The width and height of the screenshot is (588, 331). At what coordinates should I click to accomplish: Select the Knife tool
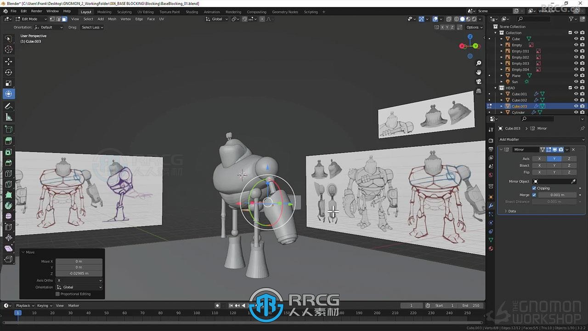(9, 185)
